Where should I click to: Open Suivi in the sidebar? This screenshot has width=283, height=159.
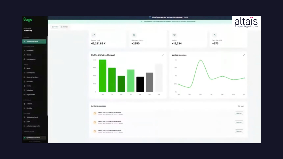[x=28, y=122]
